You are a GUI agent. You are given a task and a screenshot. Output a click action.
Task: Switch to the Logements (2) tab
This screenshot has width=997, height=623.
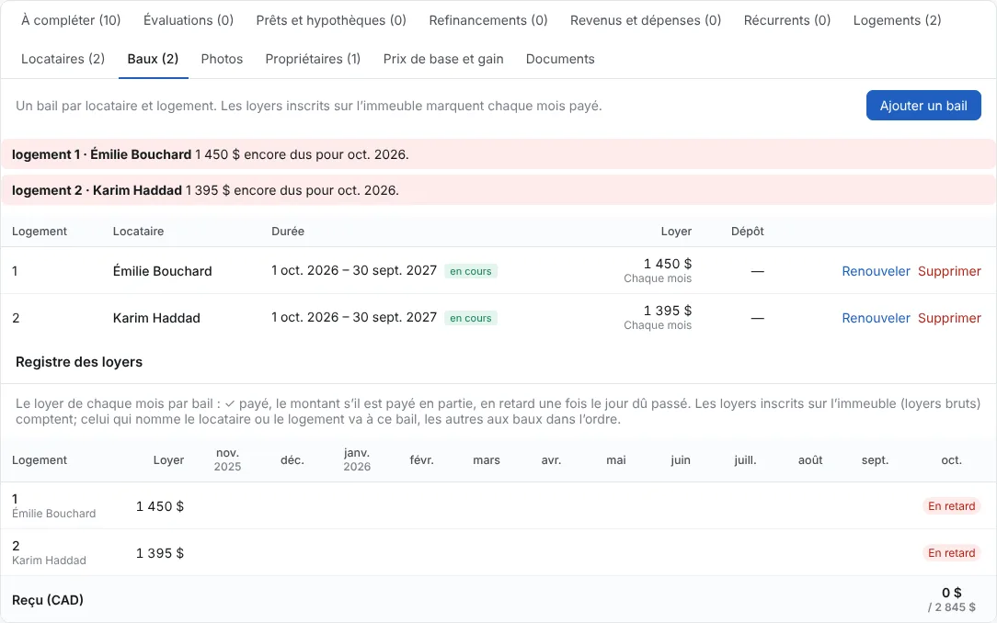coord(897,20)
